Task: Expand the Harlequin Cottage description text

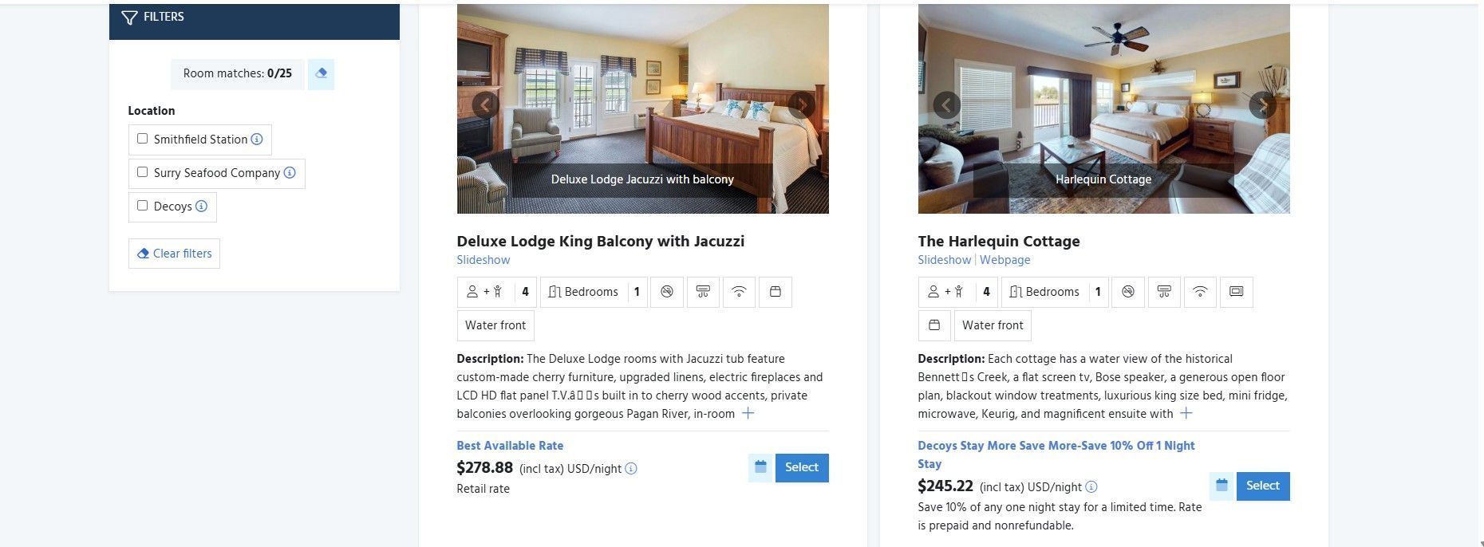Action: [1186, 413]
